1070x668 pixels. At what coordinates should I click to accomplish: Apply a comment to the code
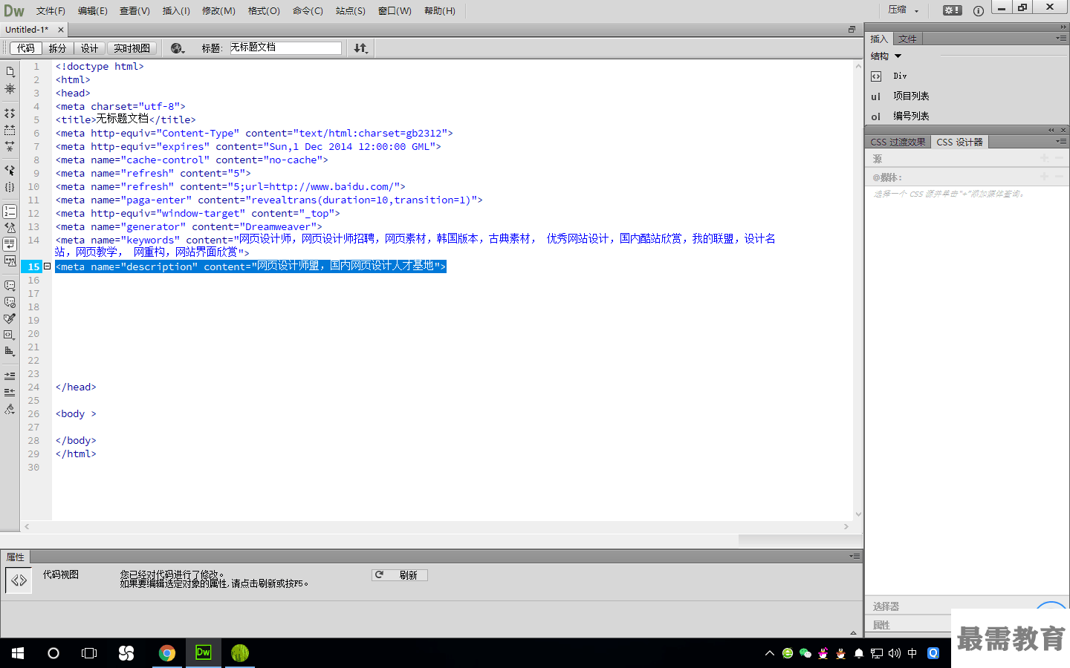click(x=10, y=286)
